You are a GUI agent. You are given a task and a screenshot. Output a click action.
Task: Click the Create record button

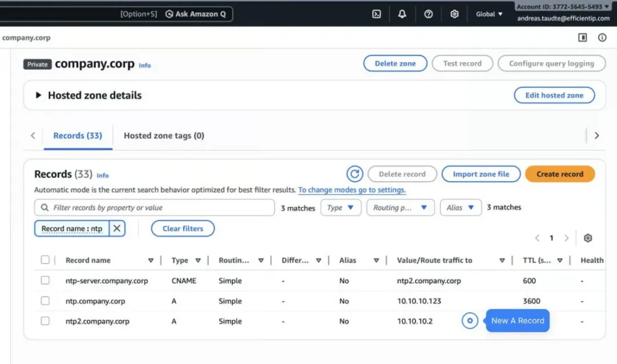[x=560, y=174]
